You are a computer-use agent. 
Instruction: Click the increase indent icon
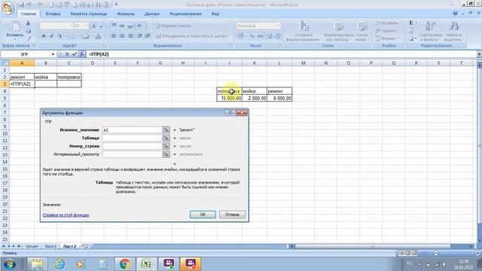coord(148,36)
